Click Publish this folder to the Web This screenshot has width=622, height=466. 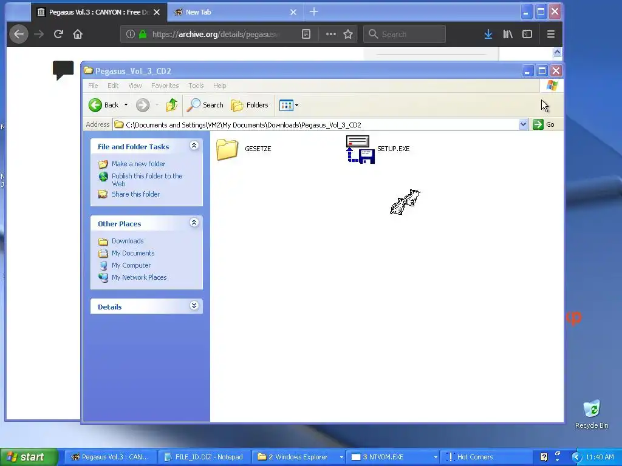(147, 180)
